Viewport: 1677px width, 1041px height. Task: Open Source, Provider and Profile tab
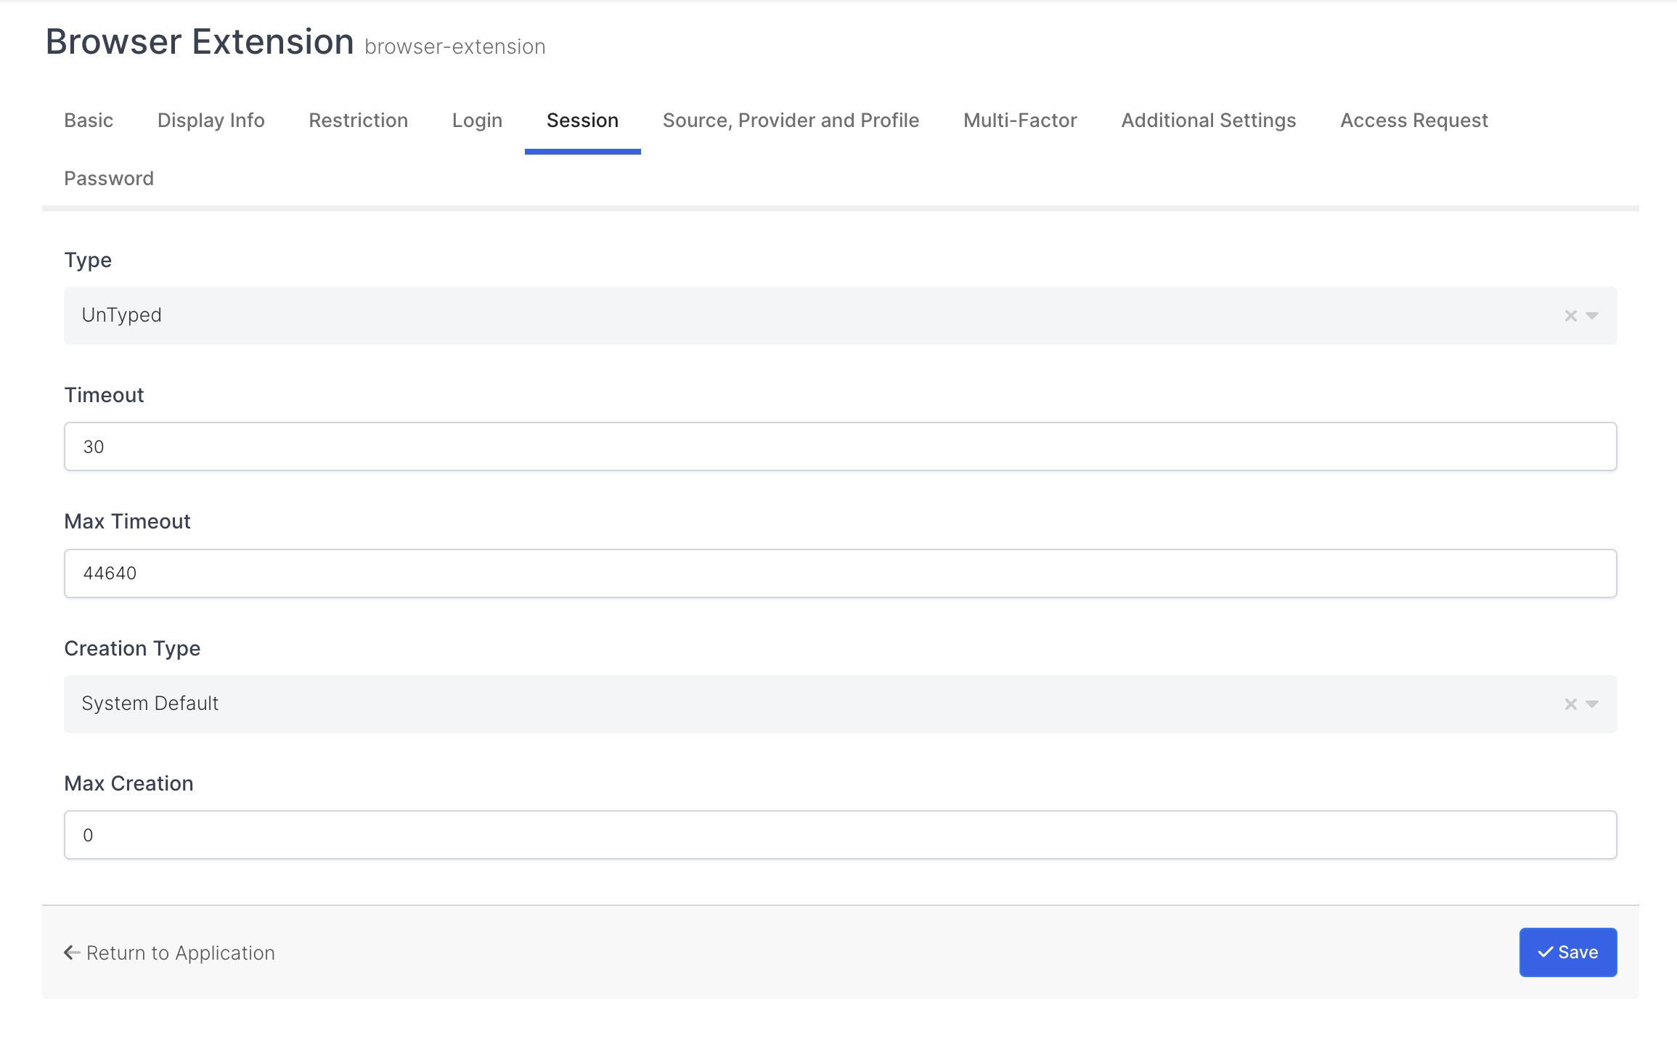[791, 121]
